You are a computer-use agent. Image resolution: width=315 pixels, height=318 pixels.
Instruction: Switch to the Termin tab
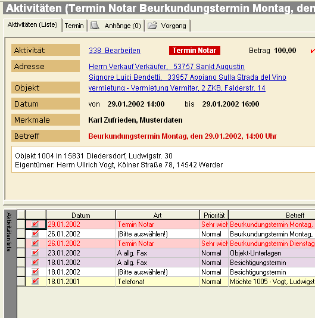tap(74, 26)
